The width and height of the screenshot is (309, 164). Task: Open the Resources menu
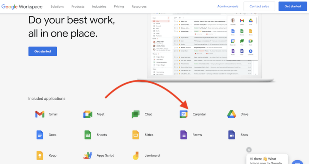pyautogui.click(x=139, y=7)
